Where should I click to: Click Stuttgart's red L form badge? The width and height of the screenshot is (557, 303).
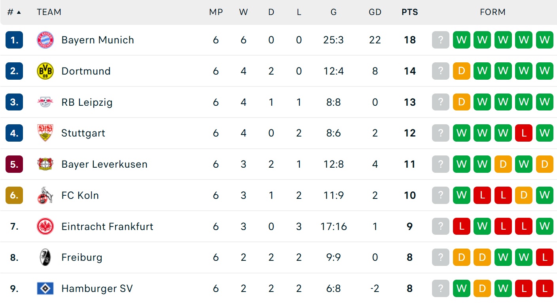[x=524, y=133]
